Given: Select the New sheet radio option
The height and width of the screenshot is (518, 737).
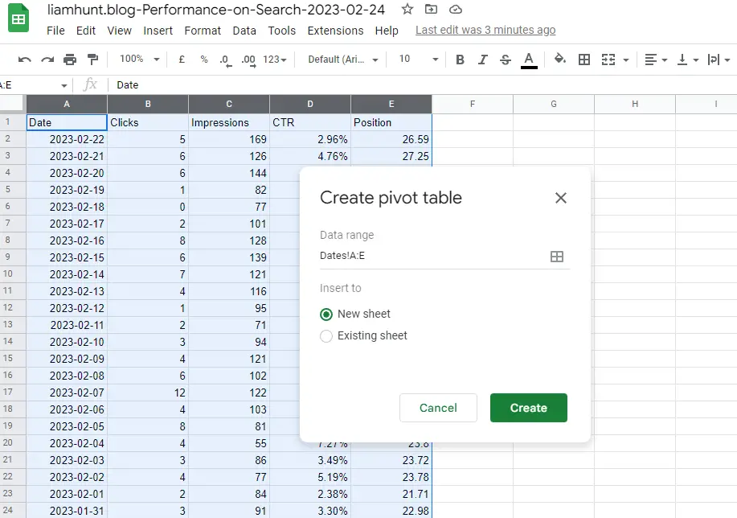Looking at the screenshot, I should 326,314.
